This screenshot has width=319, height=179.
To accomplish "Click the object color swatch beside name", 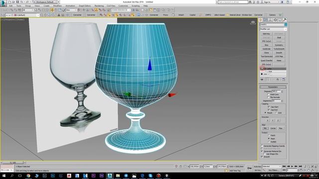I will 286,24.
